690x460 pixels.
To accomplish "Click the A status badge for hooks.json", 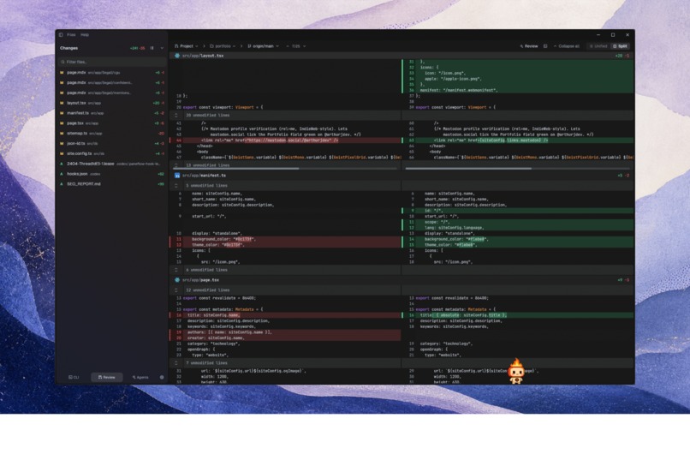I will (x=62, y=174).
